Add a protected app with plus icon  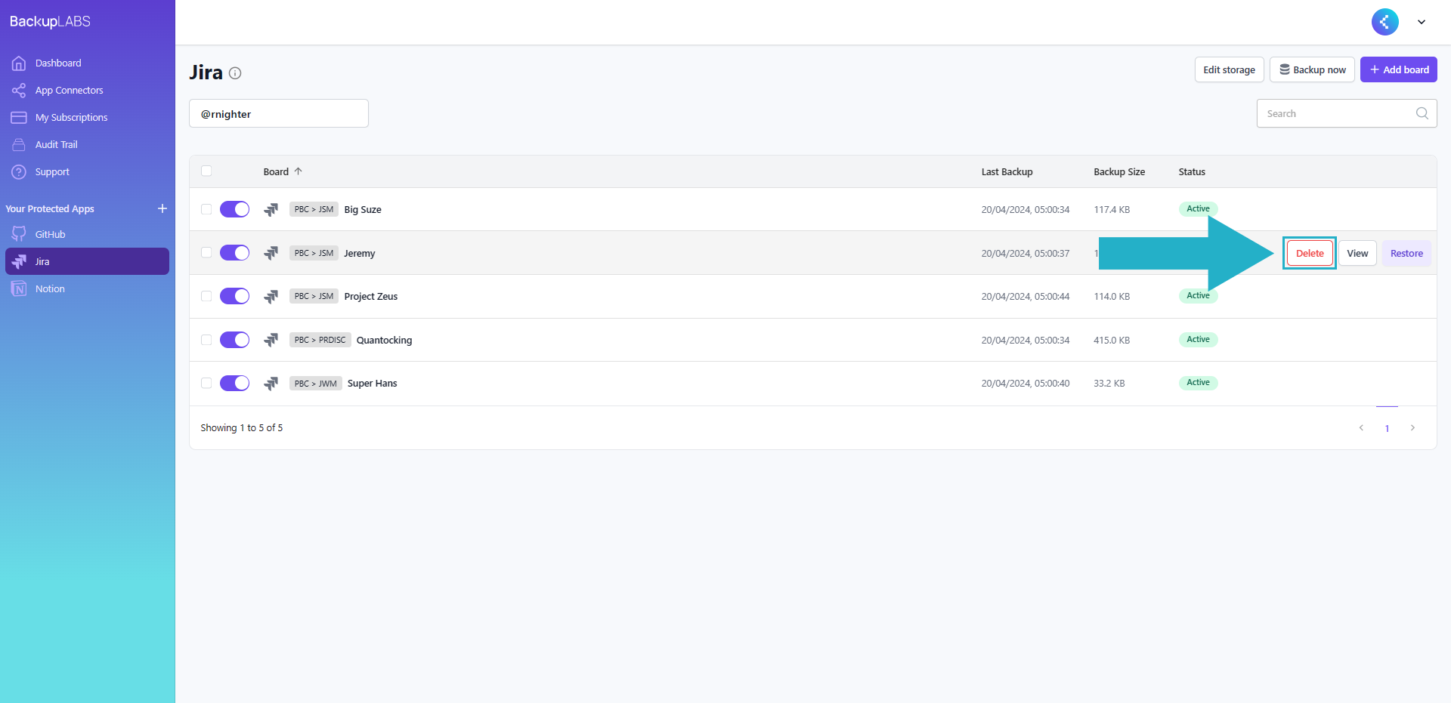(162, 208)
